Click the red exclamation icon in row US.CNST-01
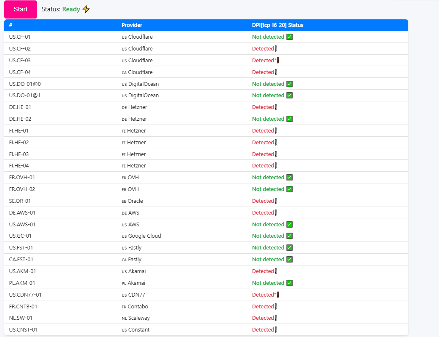The image size is (439, 337). 276,330
